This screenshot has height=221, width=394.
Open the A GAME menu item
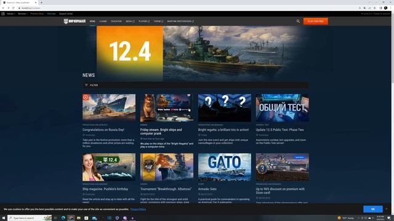[x=103, y=21]
